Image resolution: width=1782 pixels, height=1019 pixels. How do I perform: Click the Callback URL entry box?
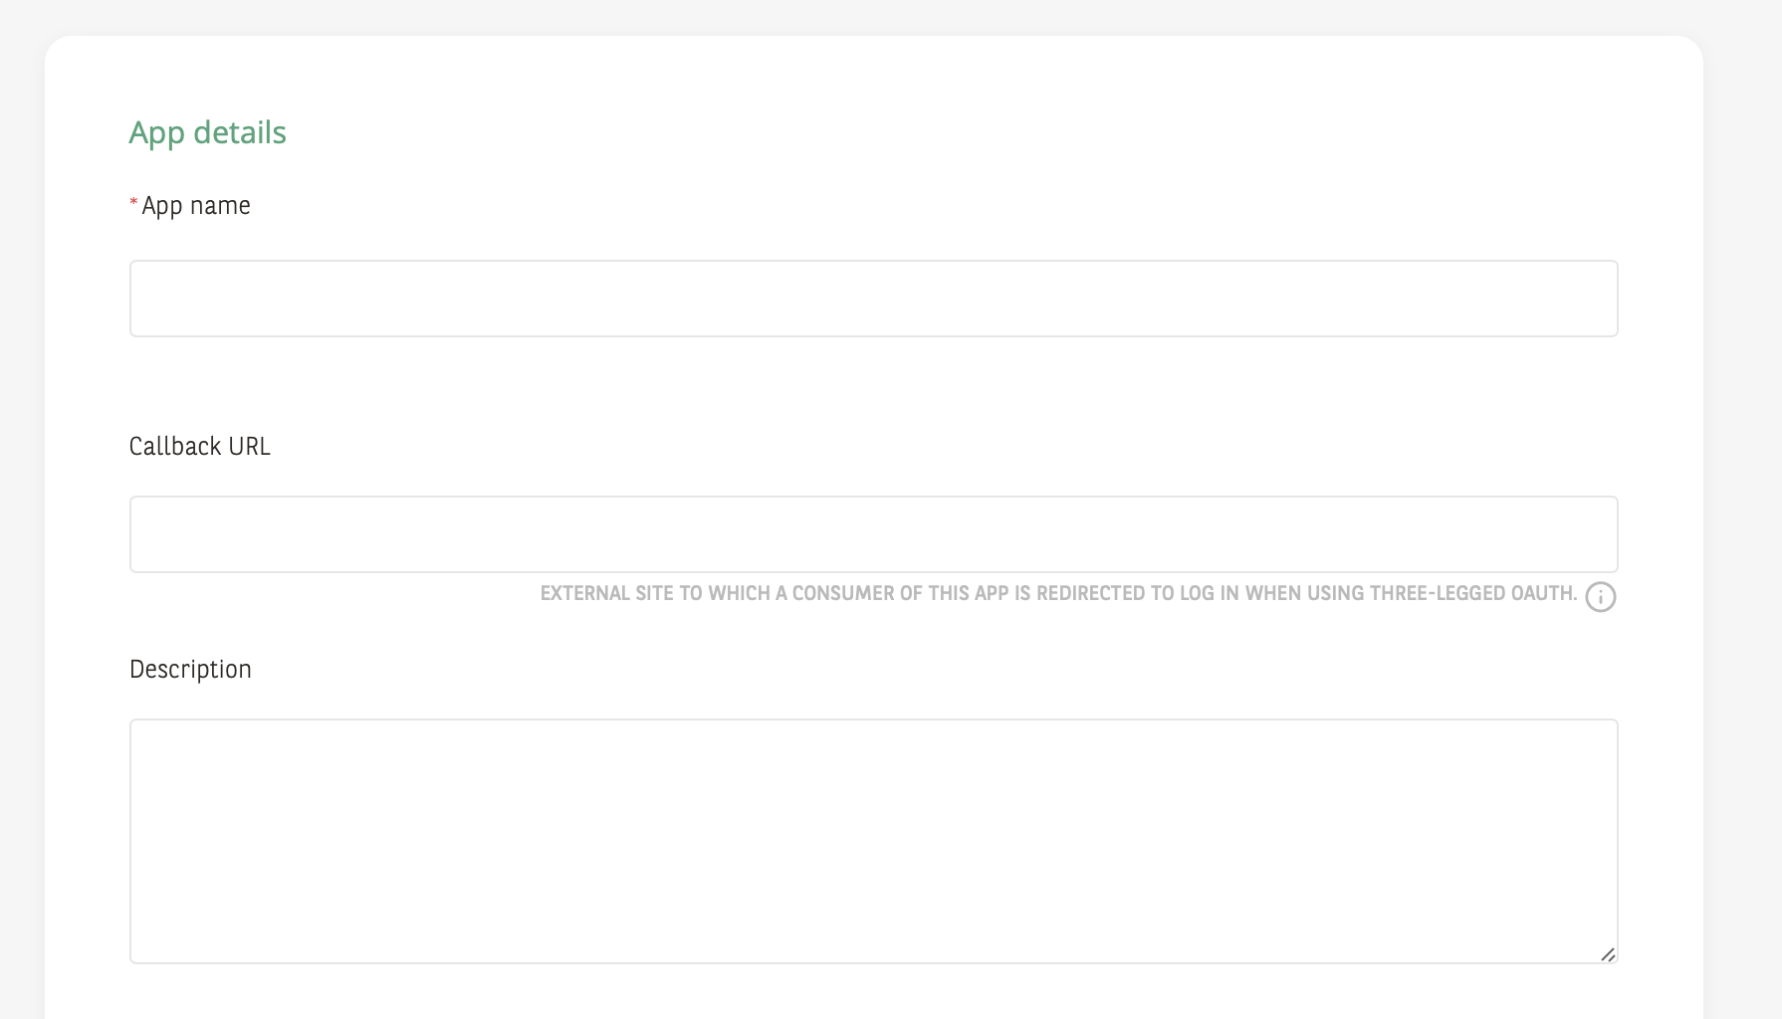point(872,533)
